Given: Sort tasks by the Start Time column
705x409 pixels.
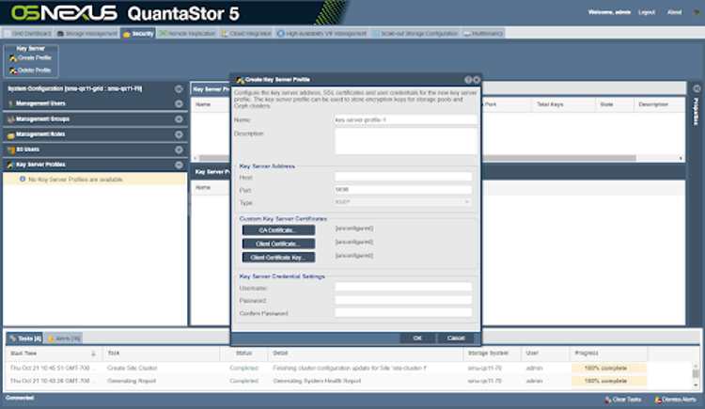Looking at the screenshot, I should [54, 354].
